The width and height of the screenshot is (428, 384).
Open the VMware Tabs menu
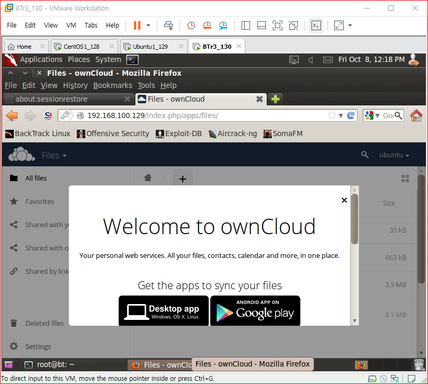(x=91, y=25)
